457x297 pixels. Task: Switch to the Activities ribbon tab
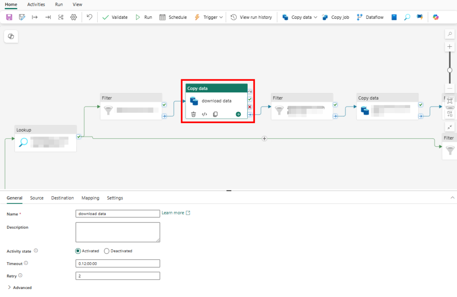36,4
